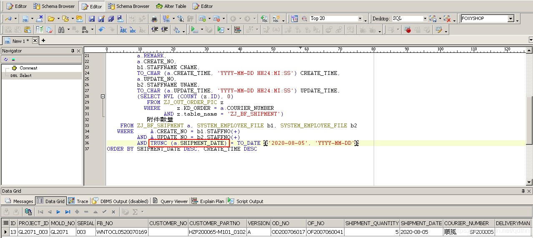The width and height of the screenshot is (533, 238).
Task: Click the red stop recording icon
Action: 407,30
